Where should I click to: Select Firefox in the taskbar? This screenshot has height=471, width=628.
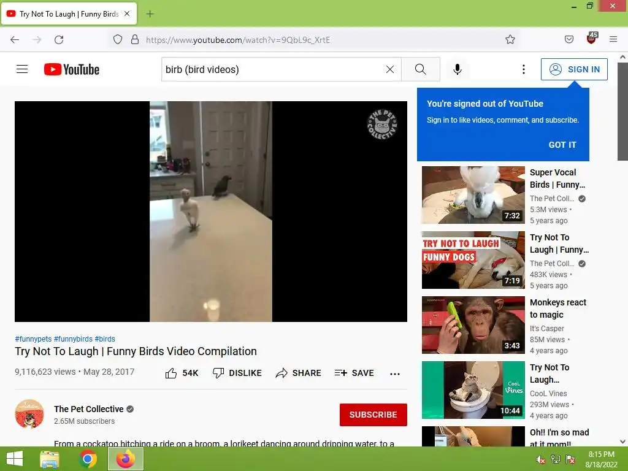[x=126, y=459]
